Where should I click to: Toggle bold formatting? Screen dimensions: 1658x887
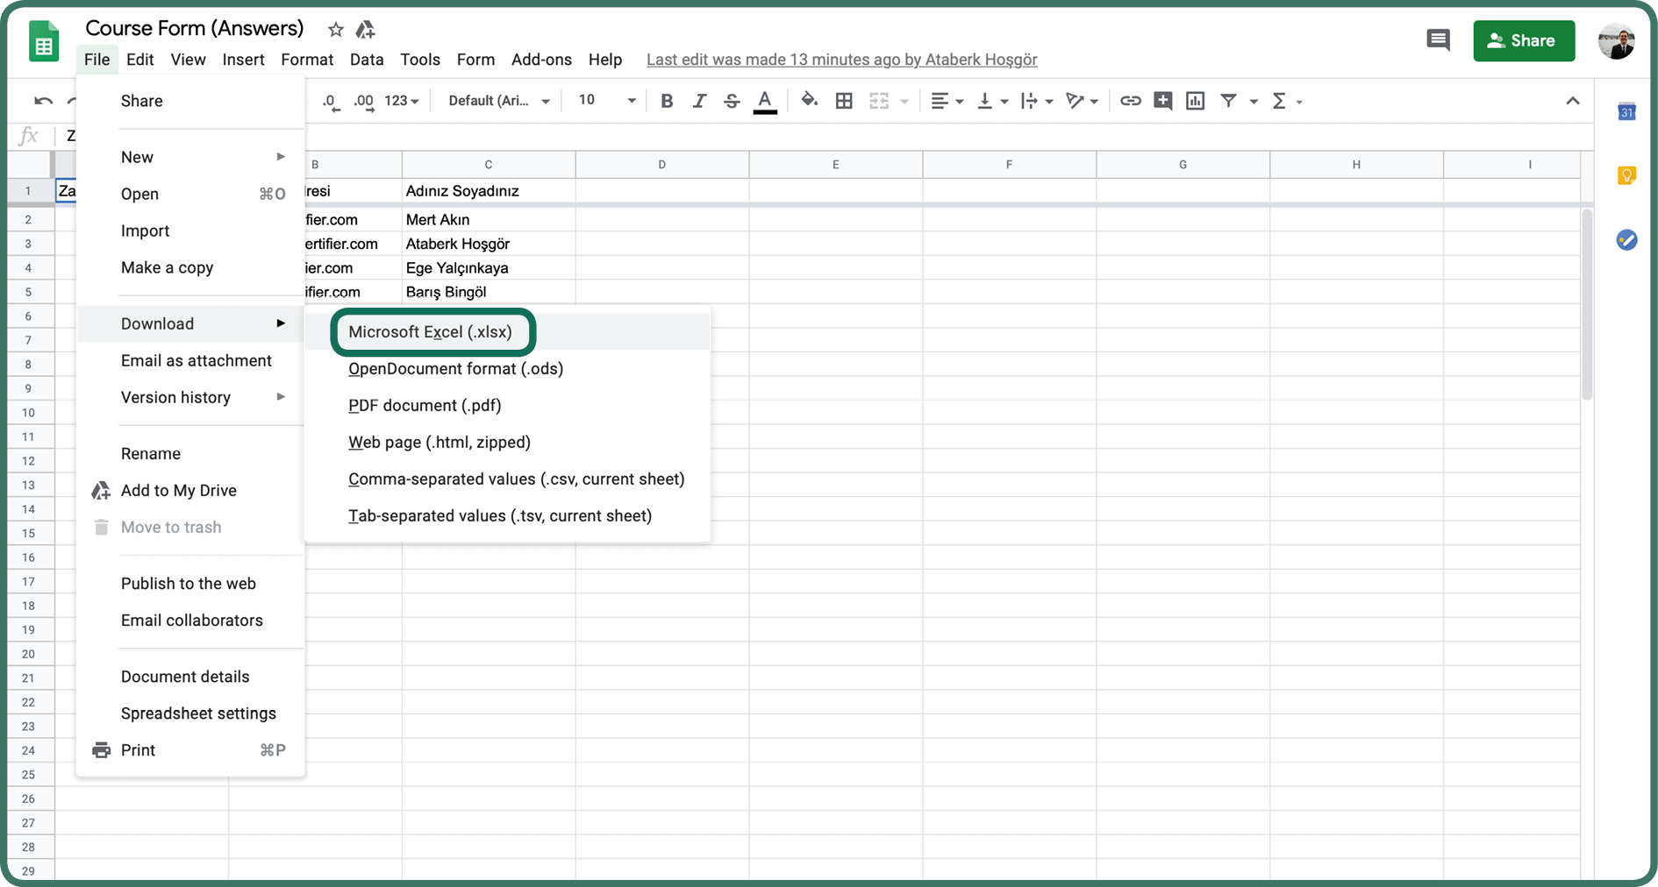(x=666, y=101)
